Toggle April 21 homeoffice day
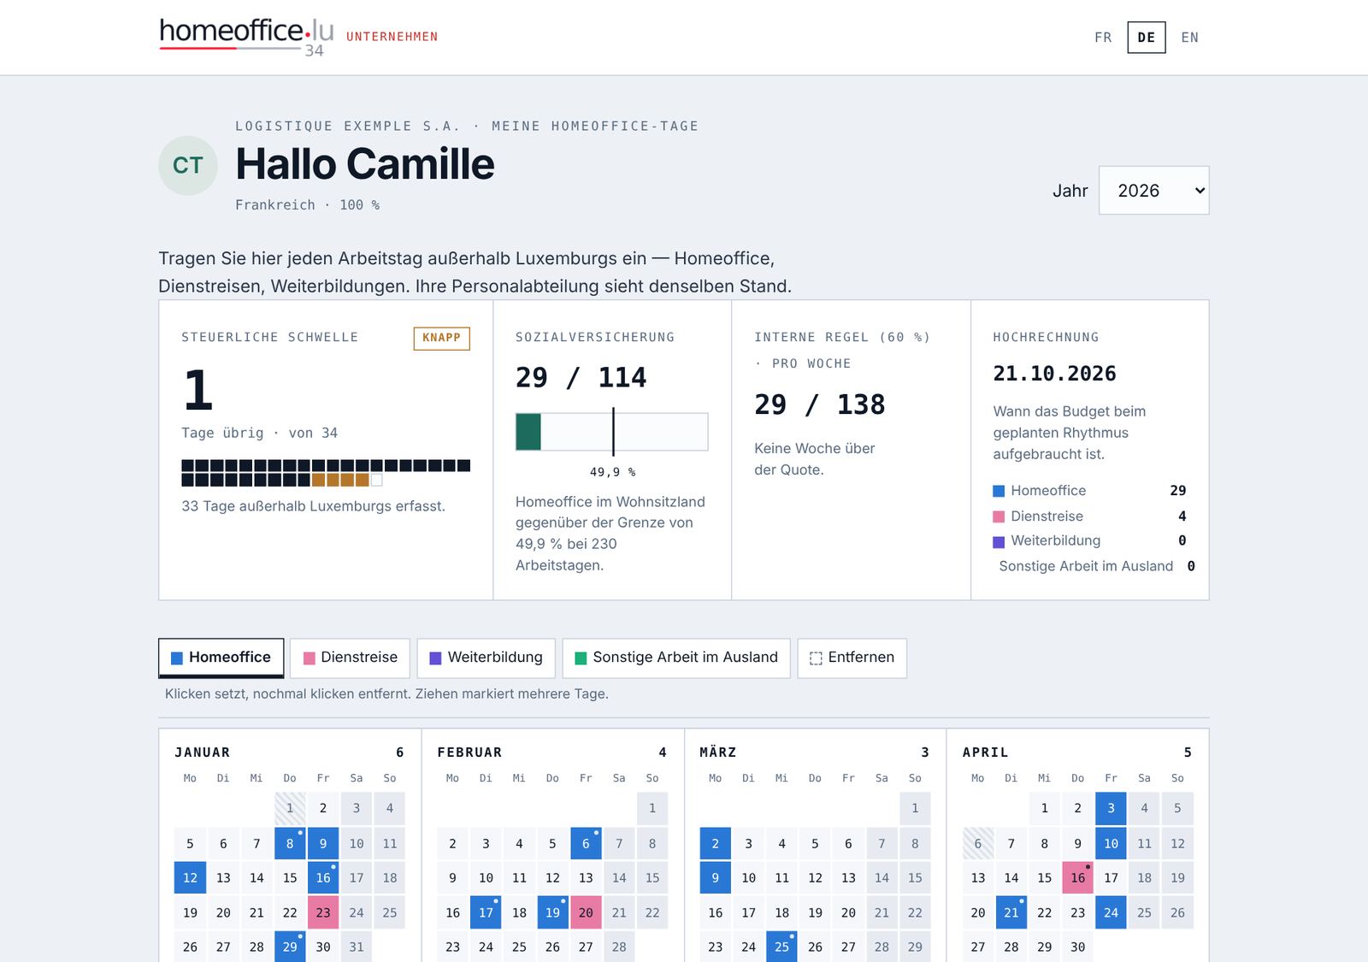Viewport: 1368px width, 962px height. coord(1011,912)
